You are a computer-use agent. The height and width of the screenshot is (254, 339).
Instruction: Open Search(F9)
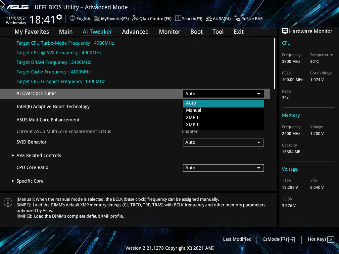(x=189, y=19)
